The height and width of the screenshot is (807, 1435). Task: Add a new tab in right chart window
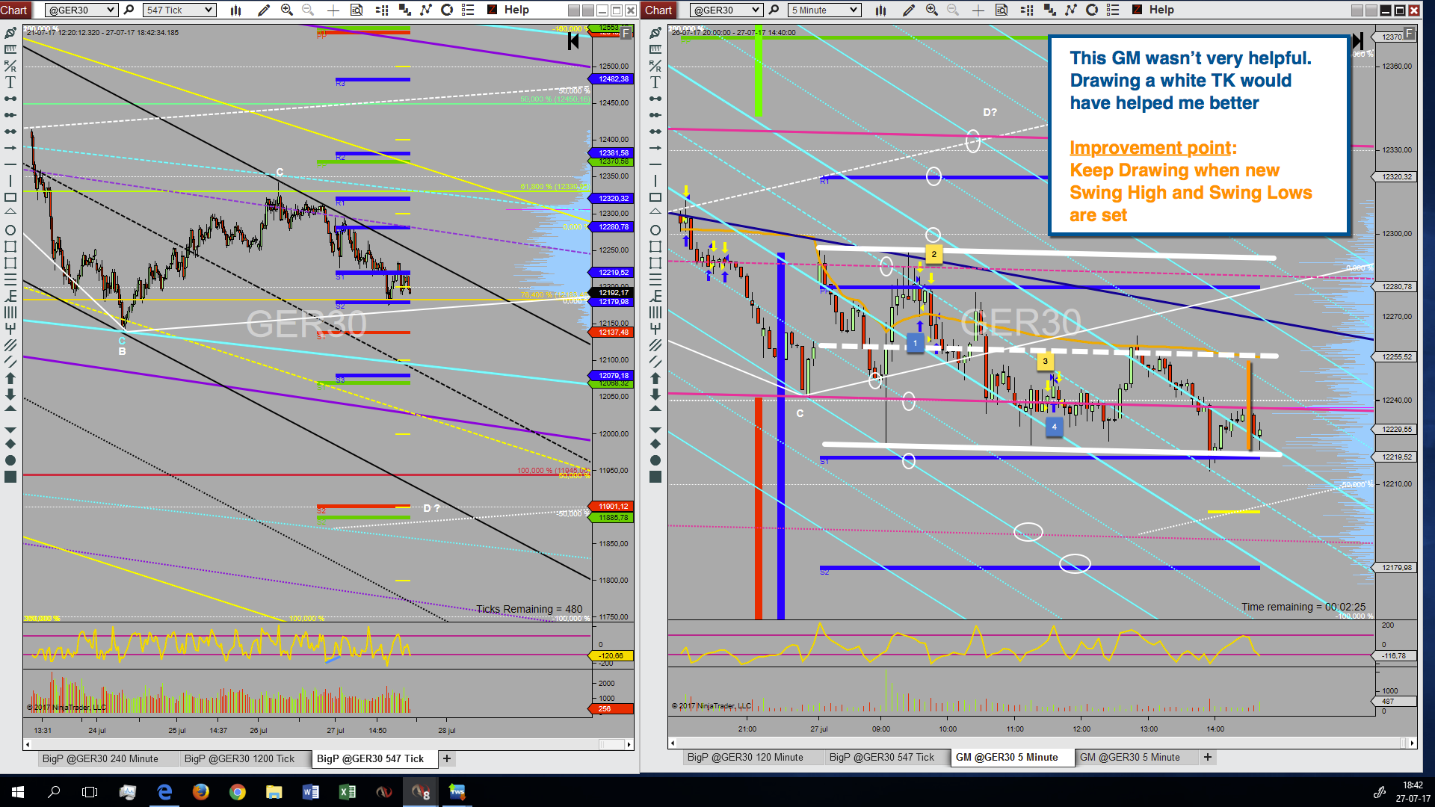(1208, 758)
